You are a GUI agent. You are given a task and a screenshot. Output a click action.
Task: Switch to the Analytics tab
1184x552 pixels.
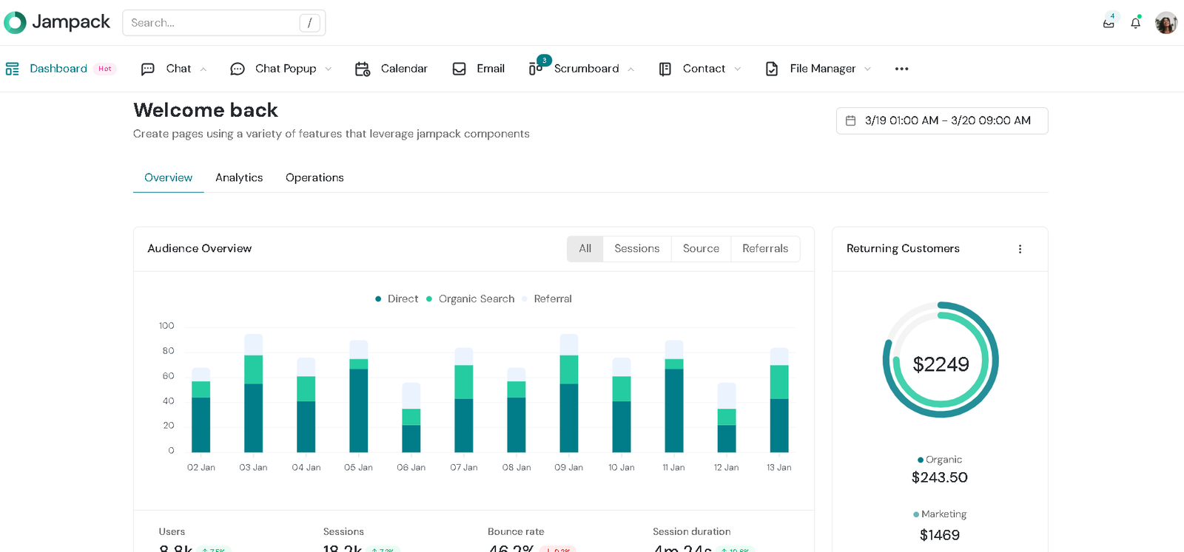(239, 178)
